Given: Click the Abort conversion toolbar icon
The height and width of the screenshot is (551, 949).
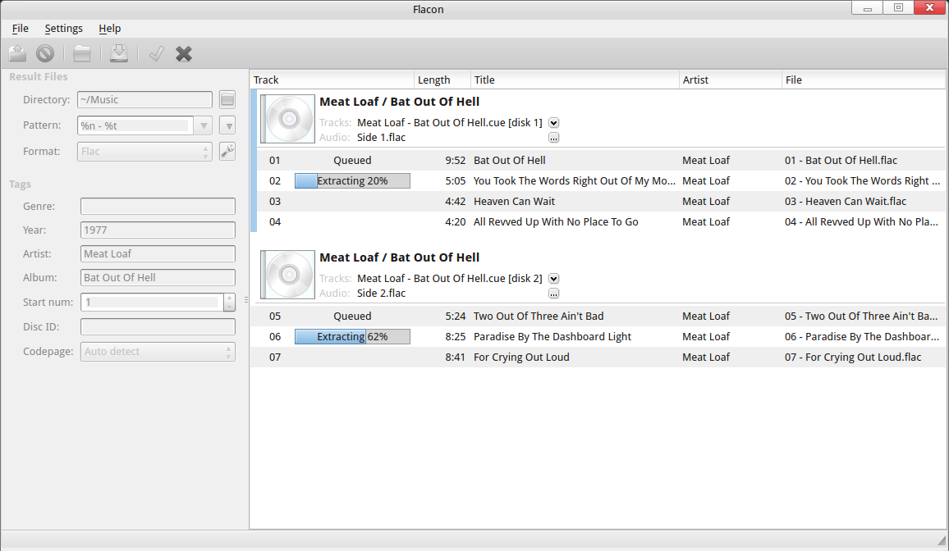Looking at the screenshot, I should click(45, 54).
